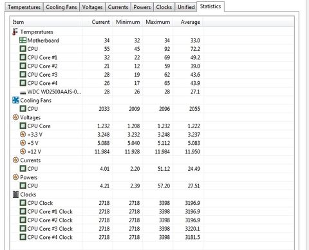Switch to the Temperatures tab
309x250 pixels.
coord(24,7)
